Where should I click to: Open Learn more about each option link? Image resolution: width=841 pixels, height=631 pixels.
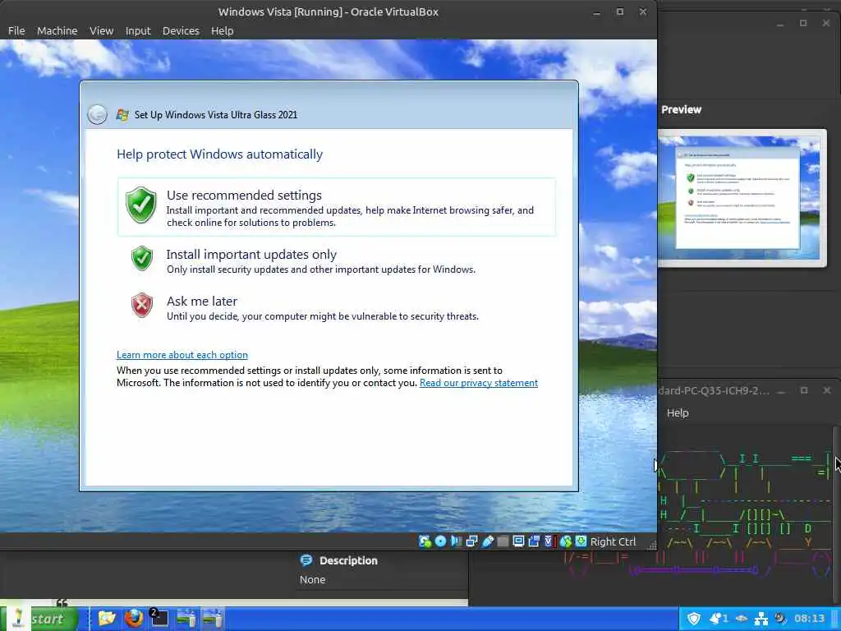[x=182, y=355]
